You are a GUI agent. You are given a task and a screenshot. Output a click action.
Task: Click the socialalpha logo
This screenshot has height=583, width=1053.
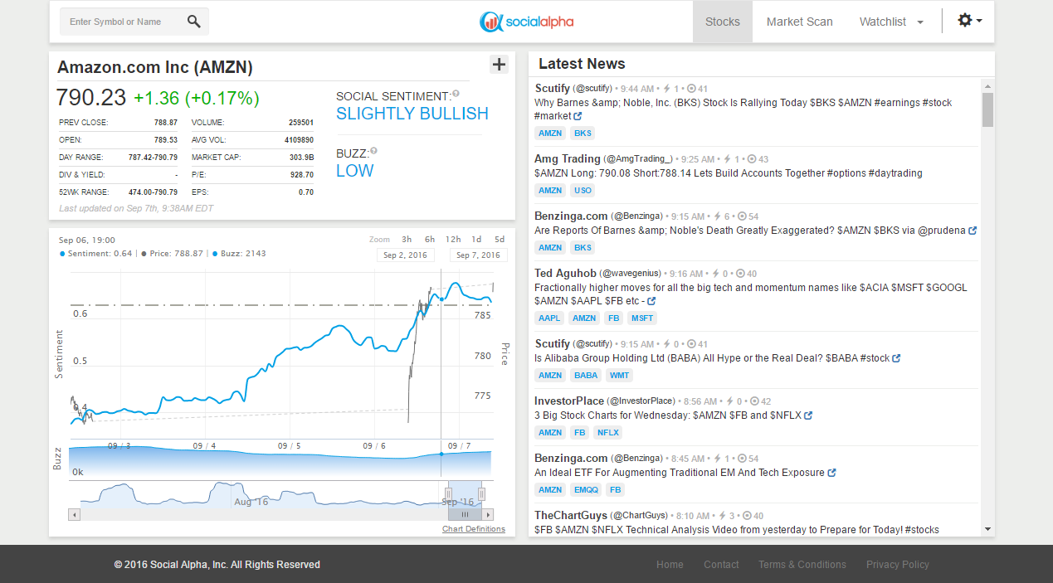526,22
